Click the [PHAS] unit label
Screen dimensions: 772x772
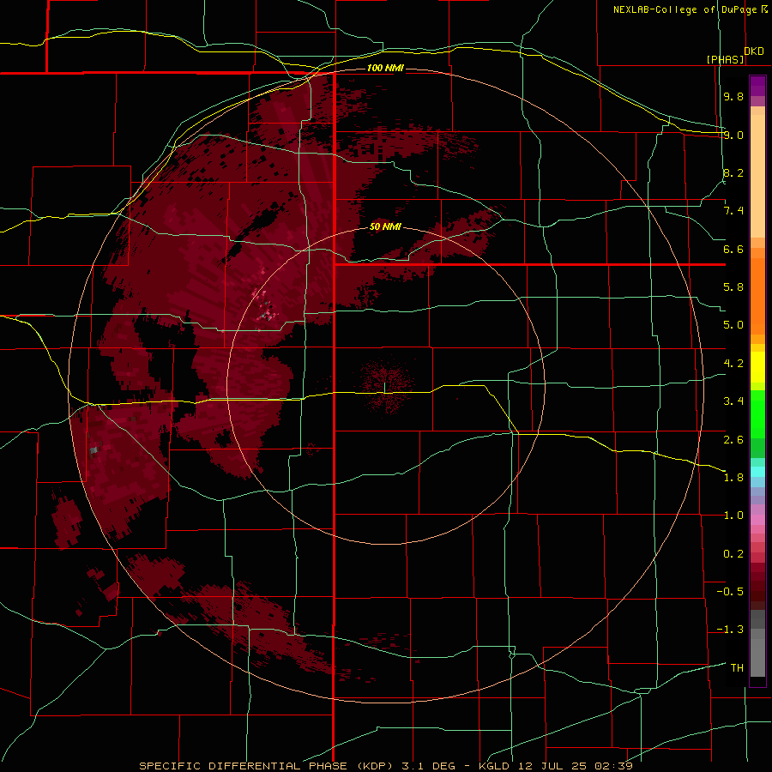click(x=725, y=59)
